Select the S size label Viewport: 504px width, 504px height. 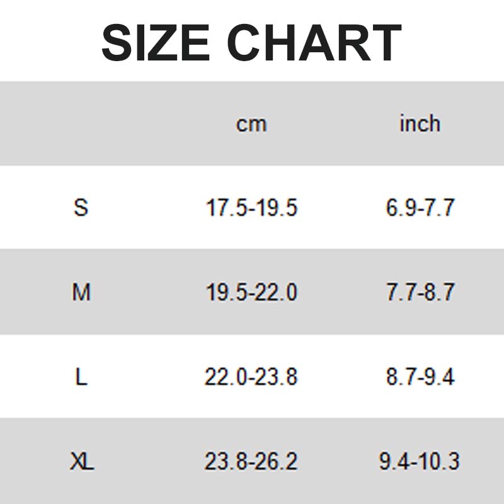pyautogui.click(x=81, y=207)
